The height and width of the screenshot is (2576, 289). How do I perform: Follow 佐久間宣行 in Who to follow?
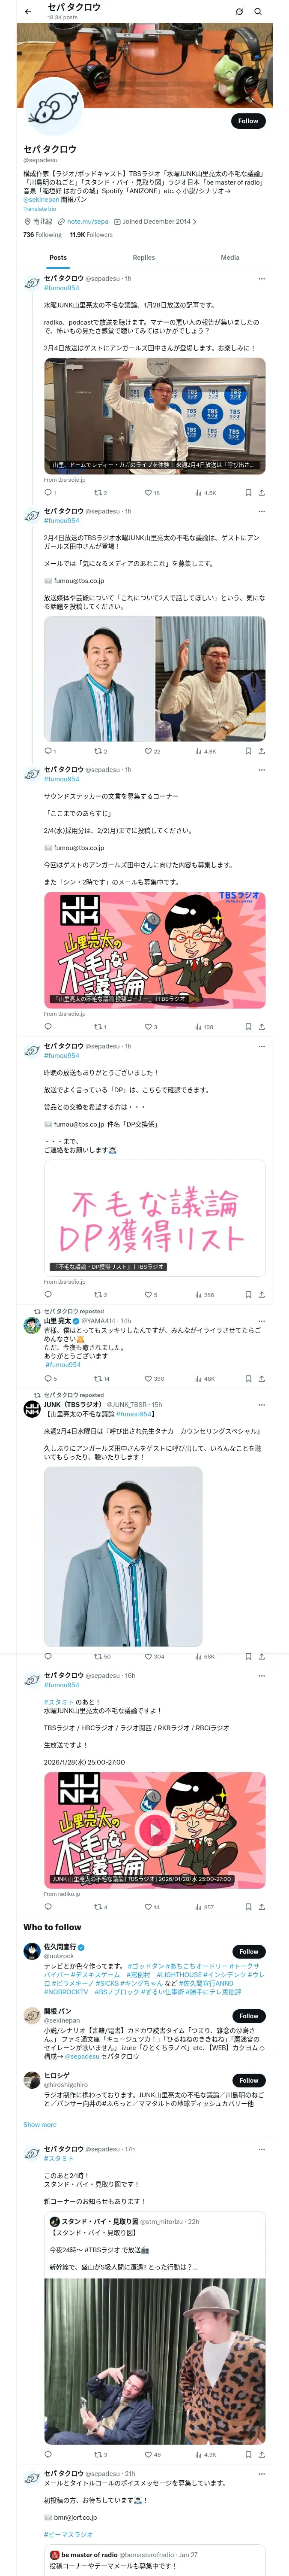click(249, 1951)
